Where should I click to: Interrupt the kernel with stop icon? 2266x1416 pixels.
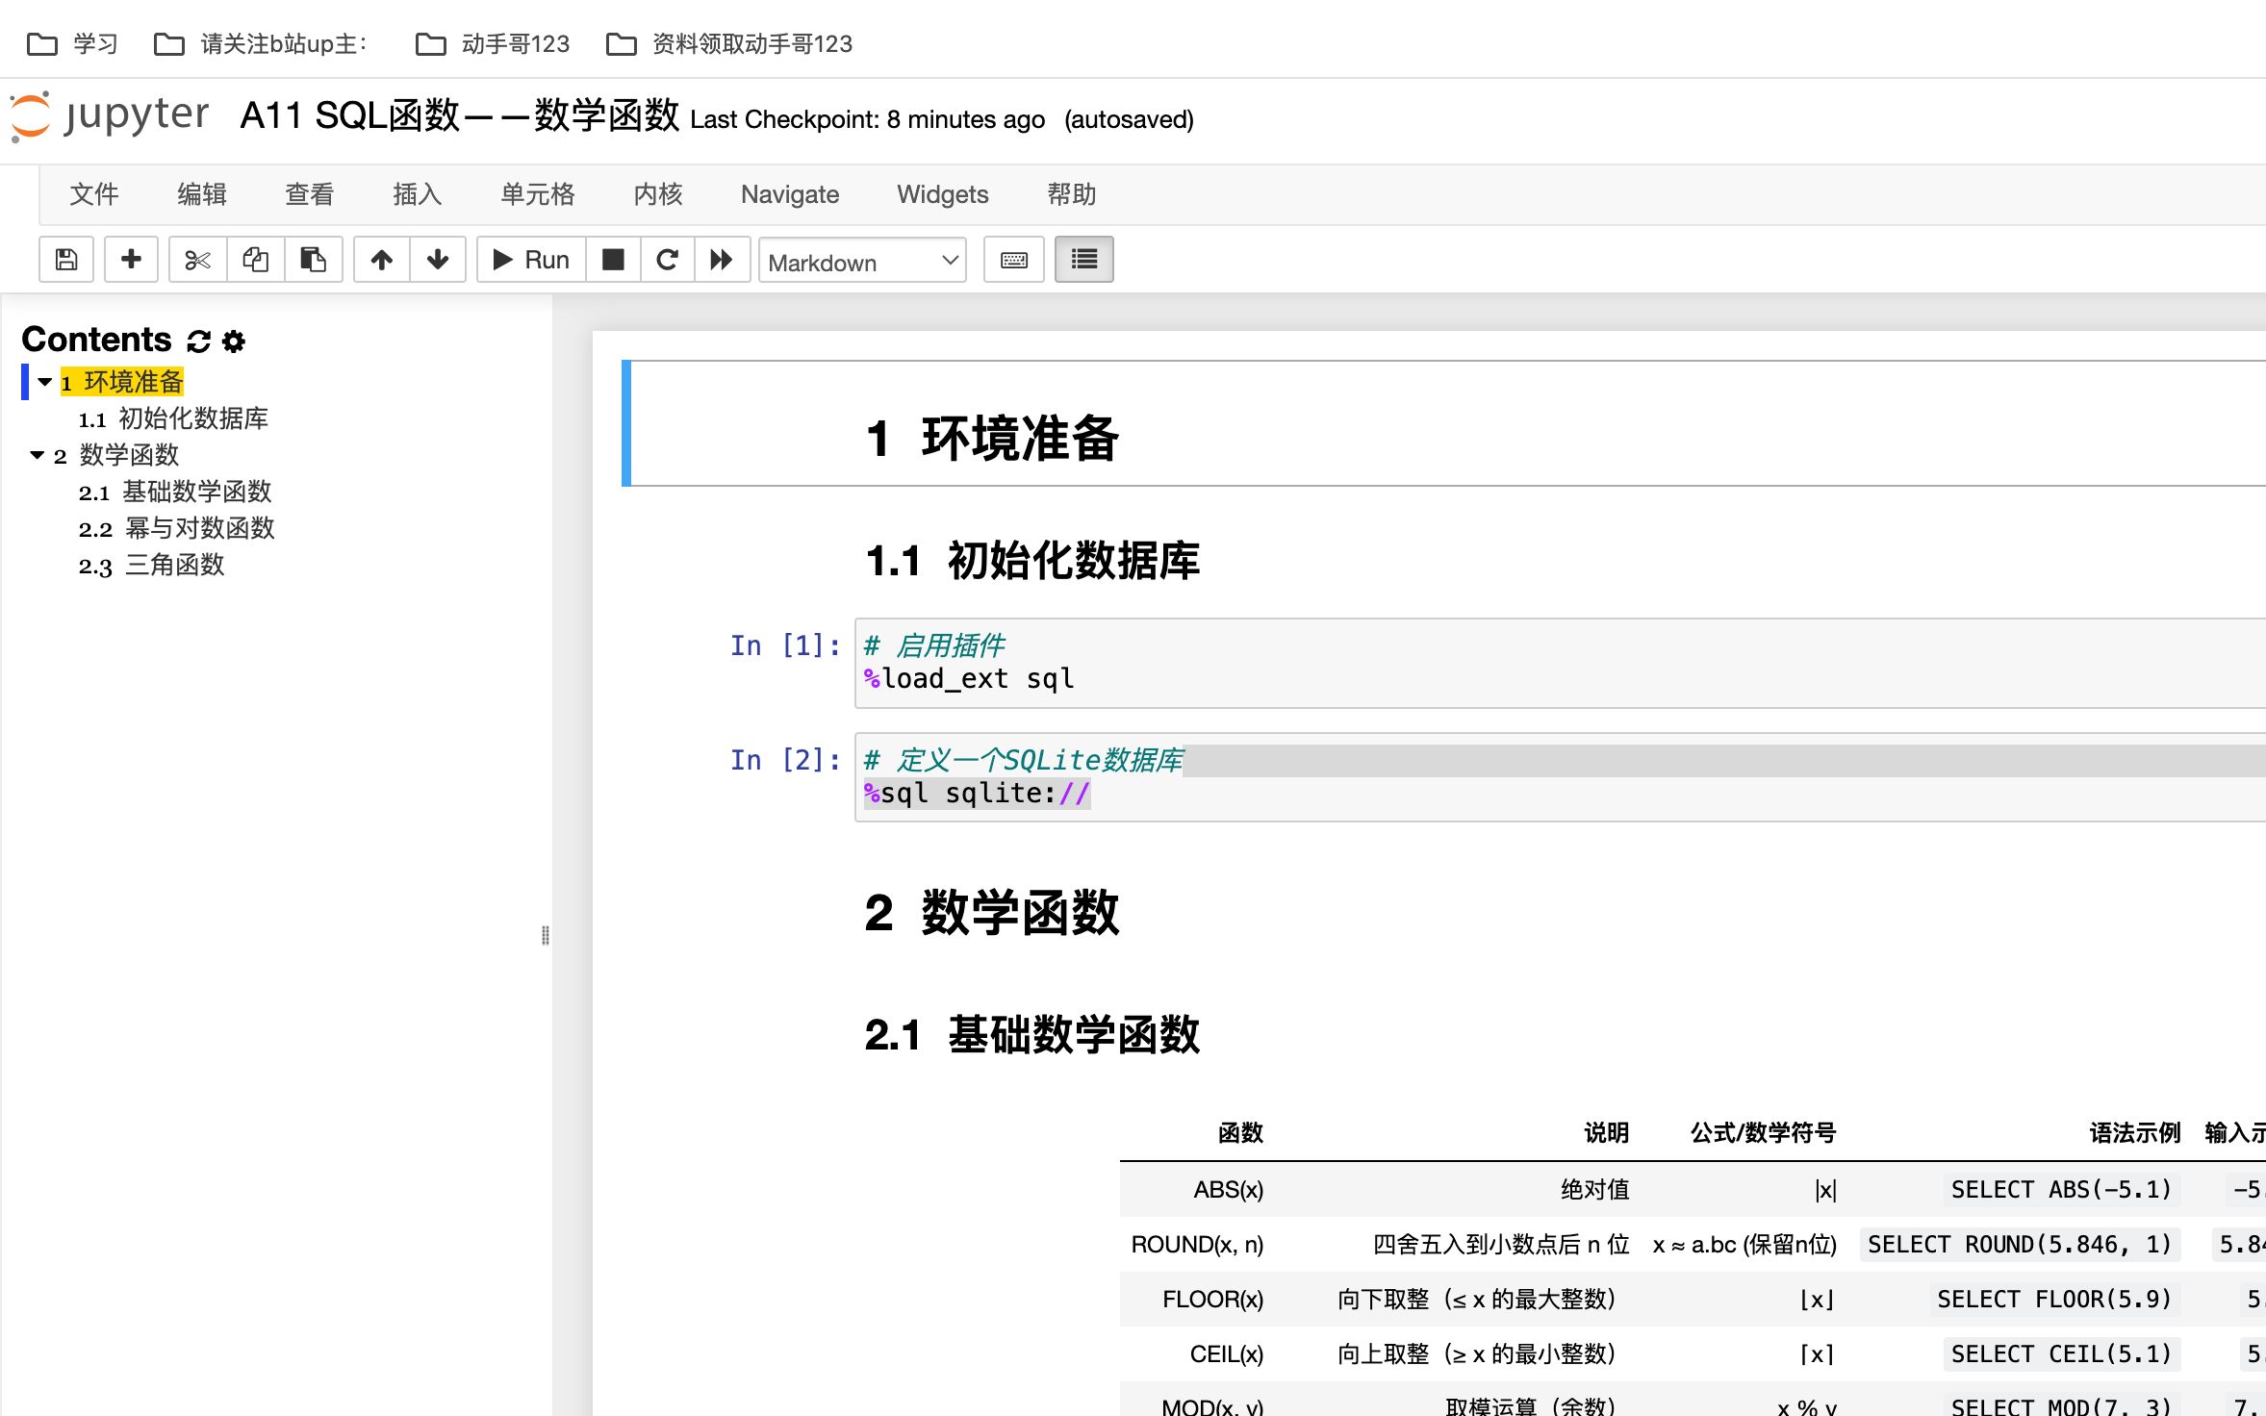click(x=613, y=259)
